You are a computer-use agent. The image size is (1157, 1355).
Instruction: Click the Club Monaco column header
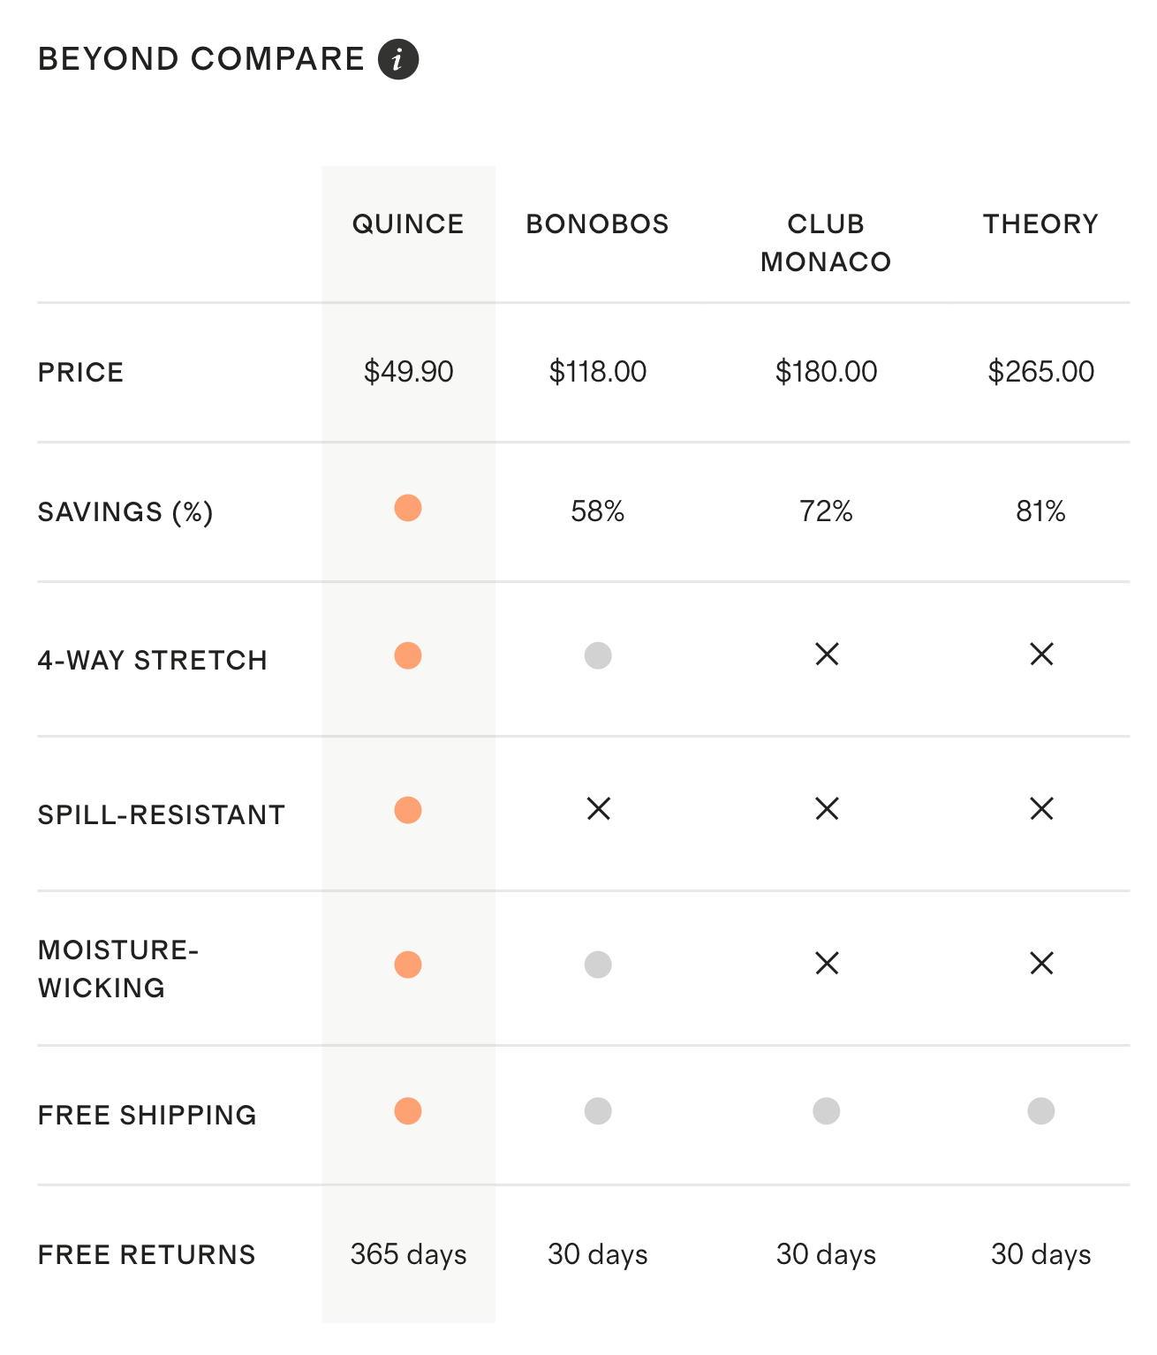(826, 243)
